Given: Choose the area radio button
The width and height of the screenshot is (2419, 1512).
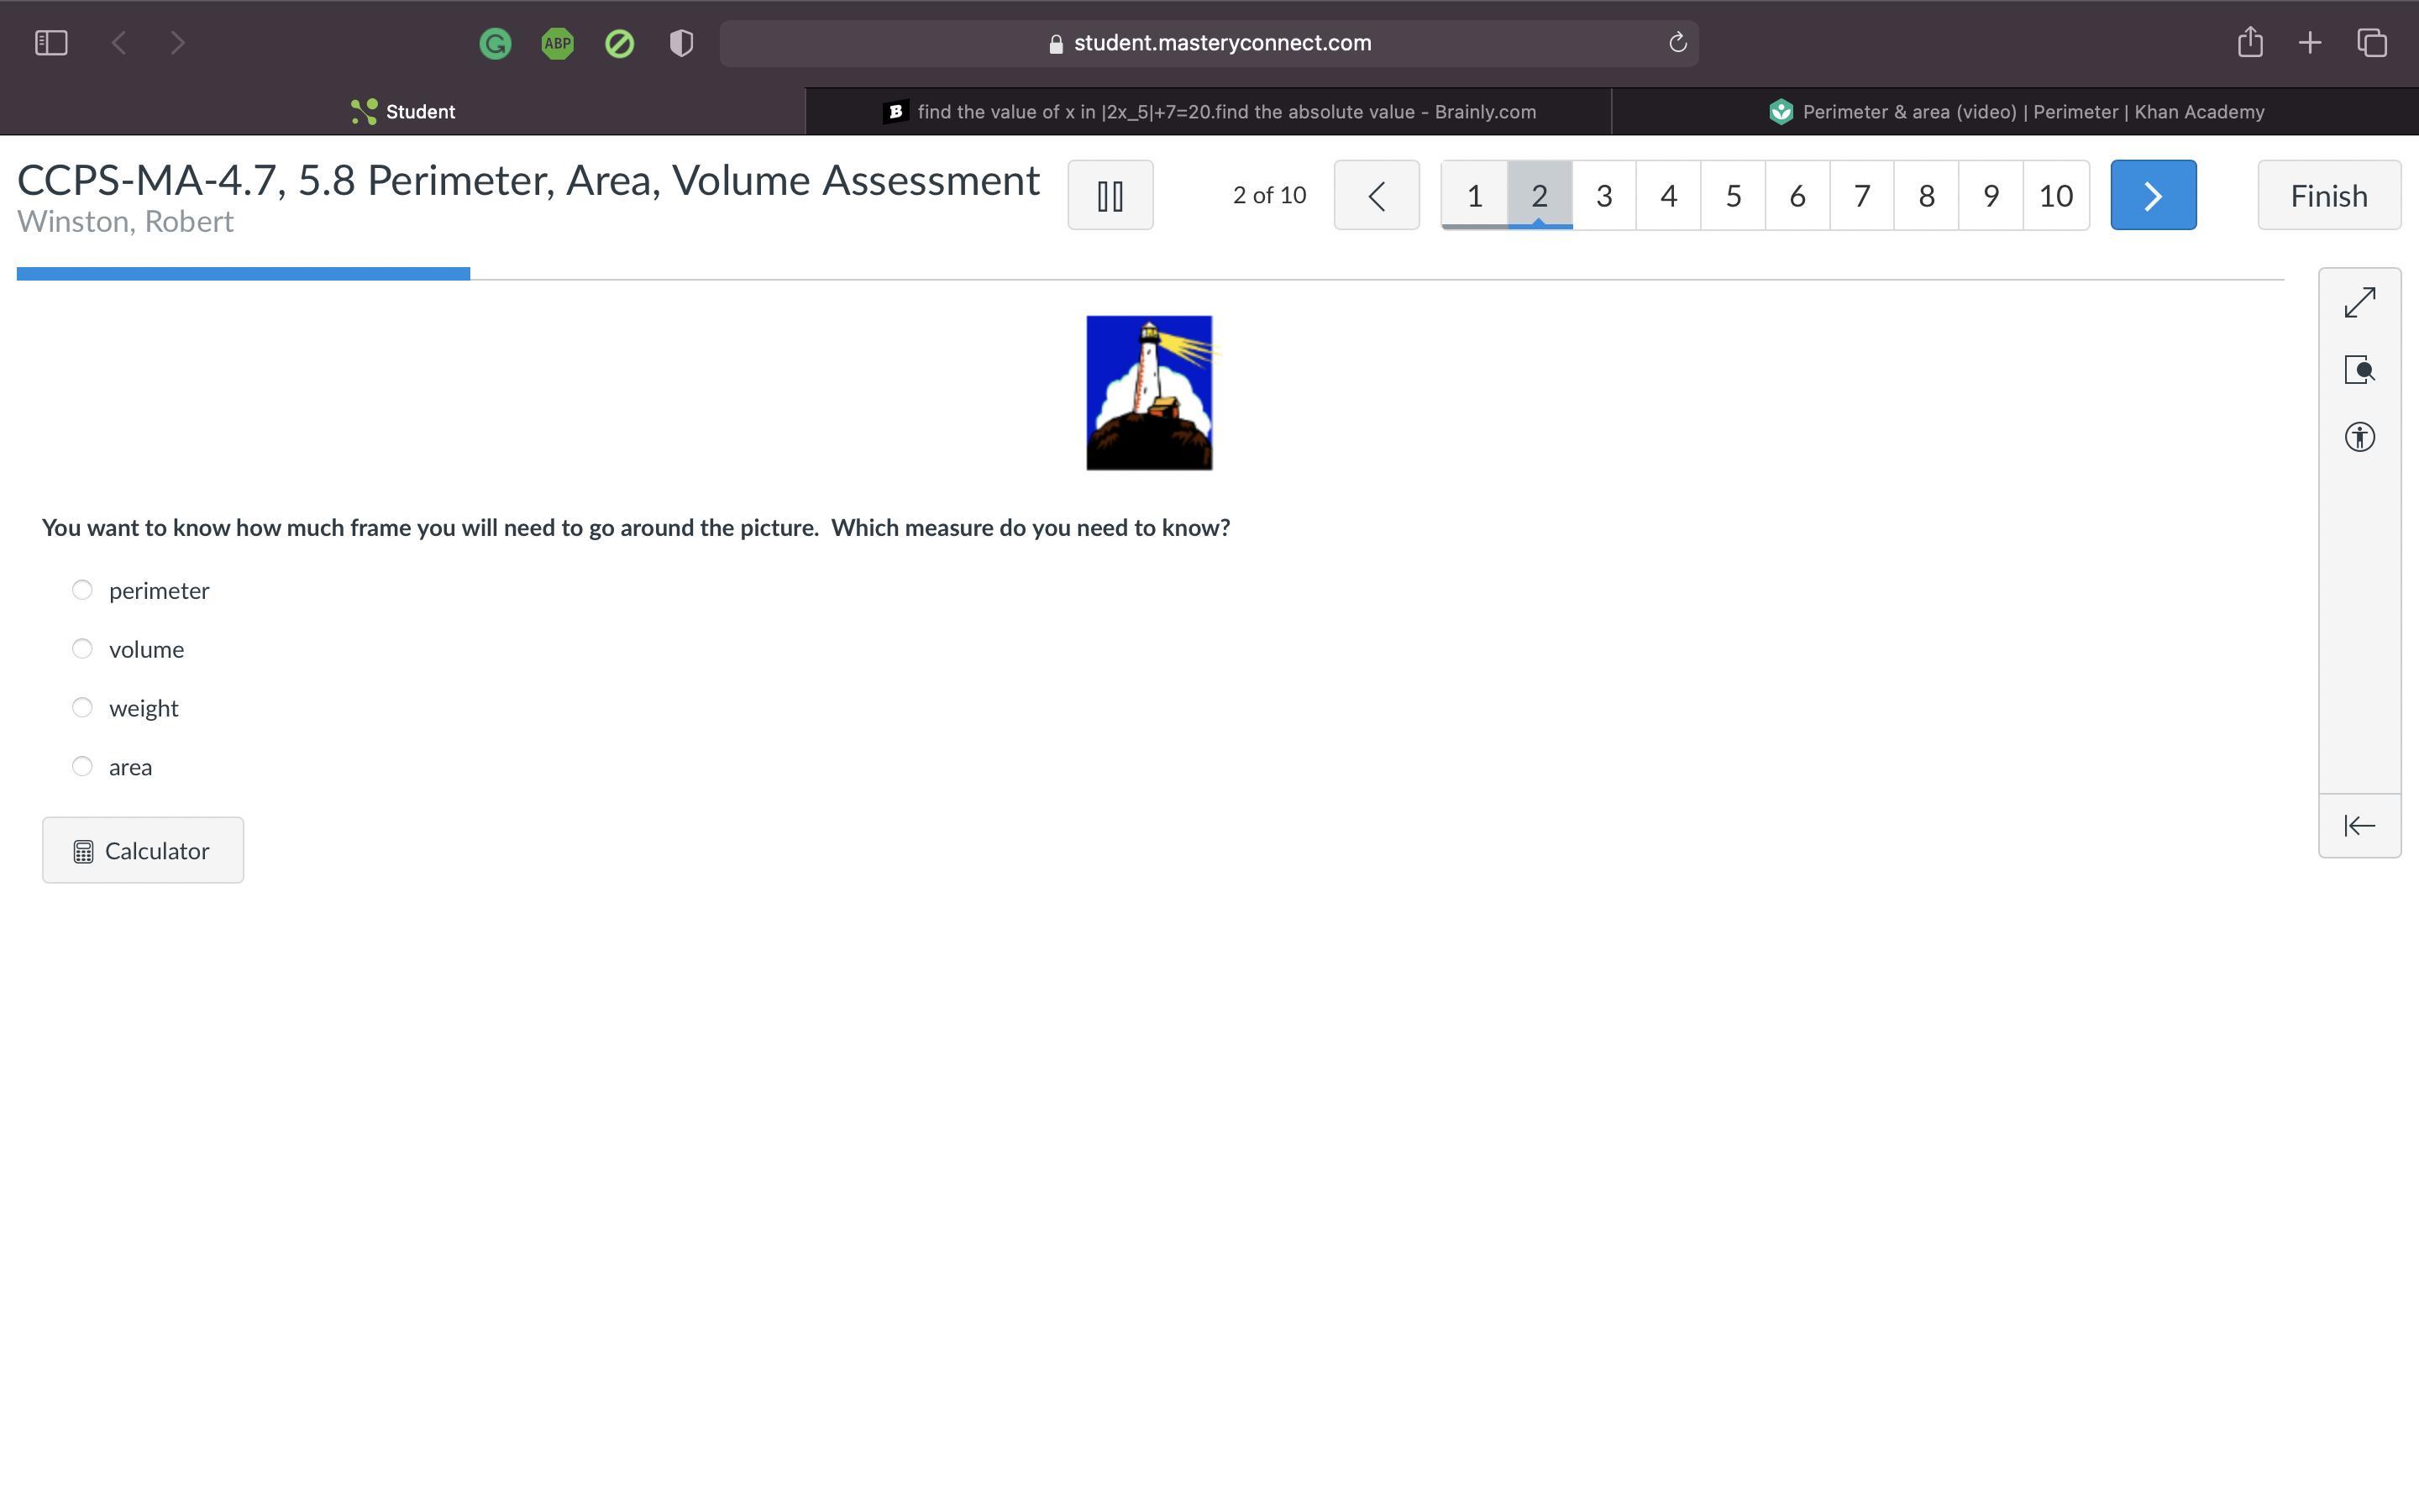Looking at the screenshot, I should coord(82,766).
